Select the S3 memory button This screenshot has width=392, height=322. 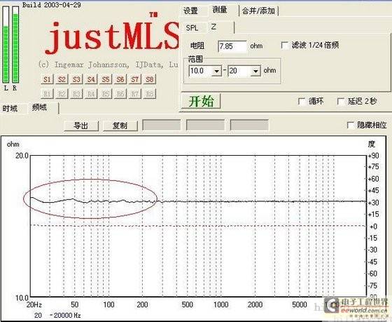[76, 79]
